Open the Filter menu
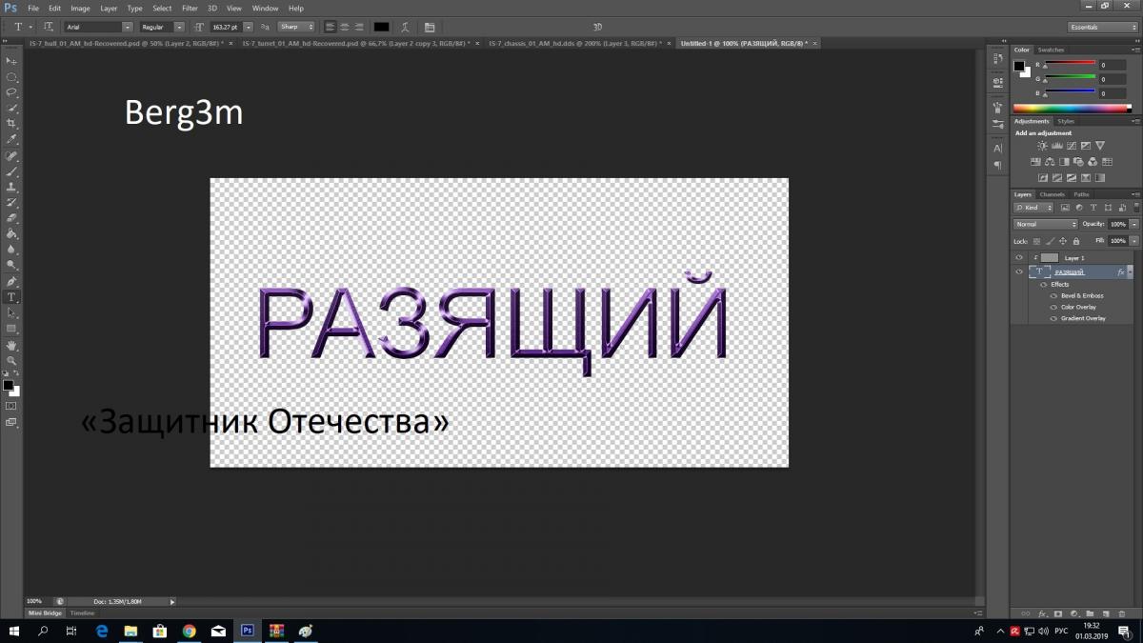This screenshot has height=643, width=1143. 190,8
